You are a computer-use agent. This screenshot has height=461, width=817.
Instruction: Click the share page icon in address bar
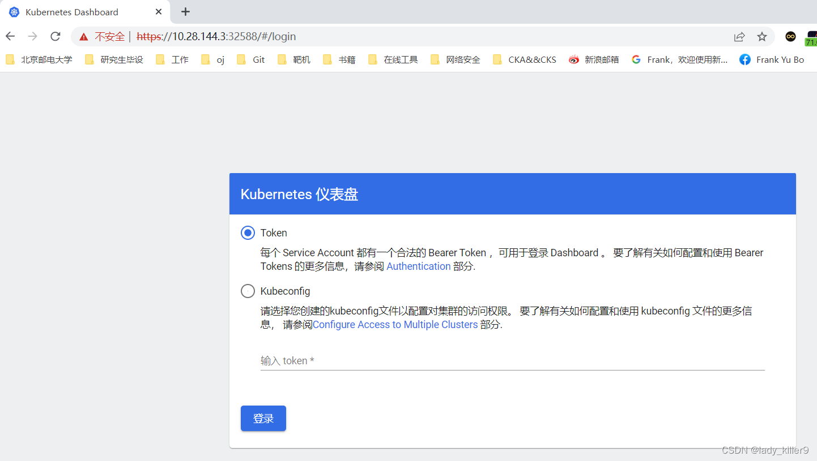pos(739,37)
